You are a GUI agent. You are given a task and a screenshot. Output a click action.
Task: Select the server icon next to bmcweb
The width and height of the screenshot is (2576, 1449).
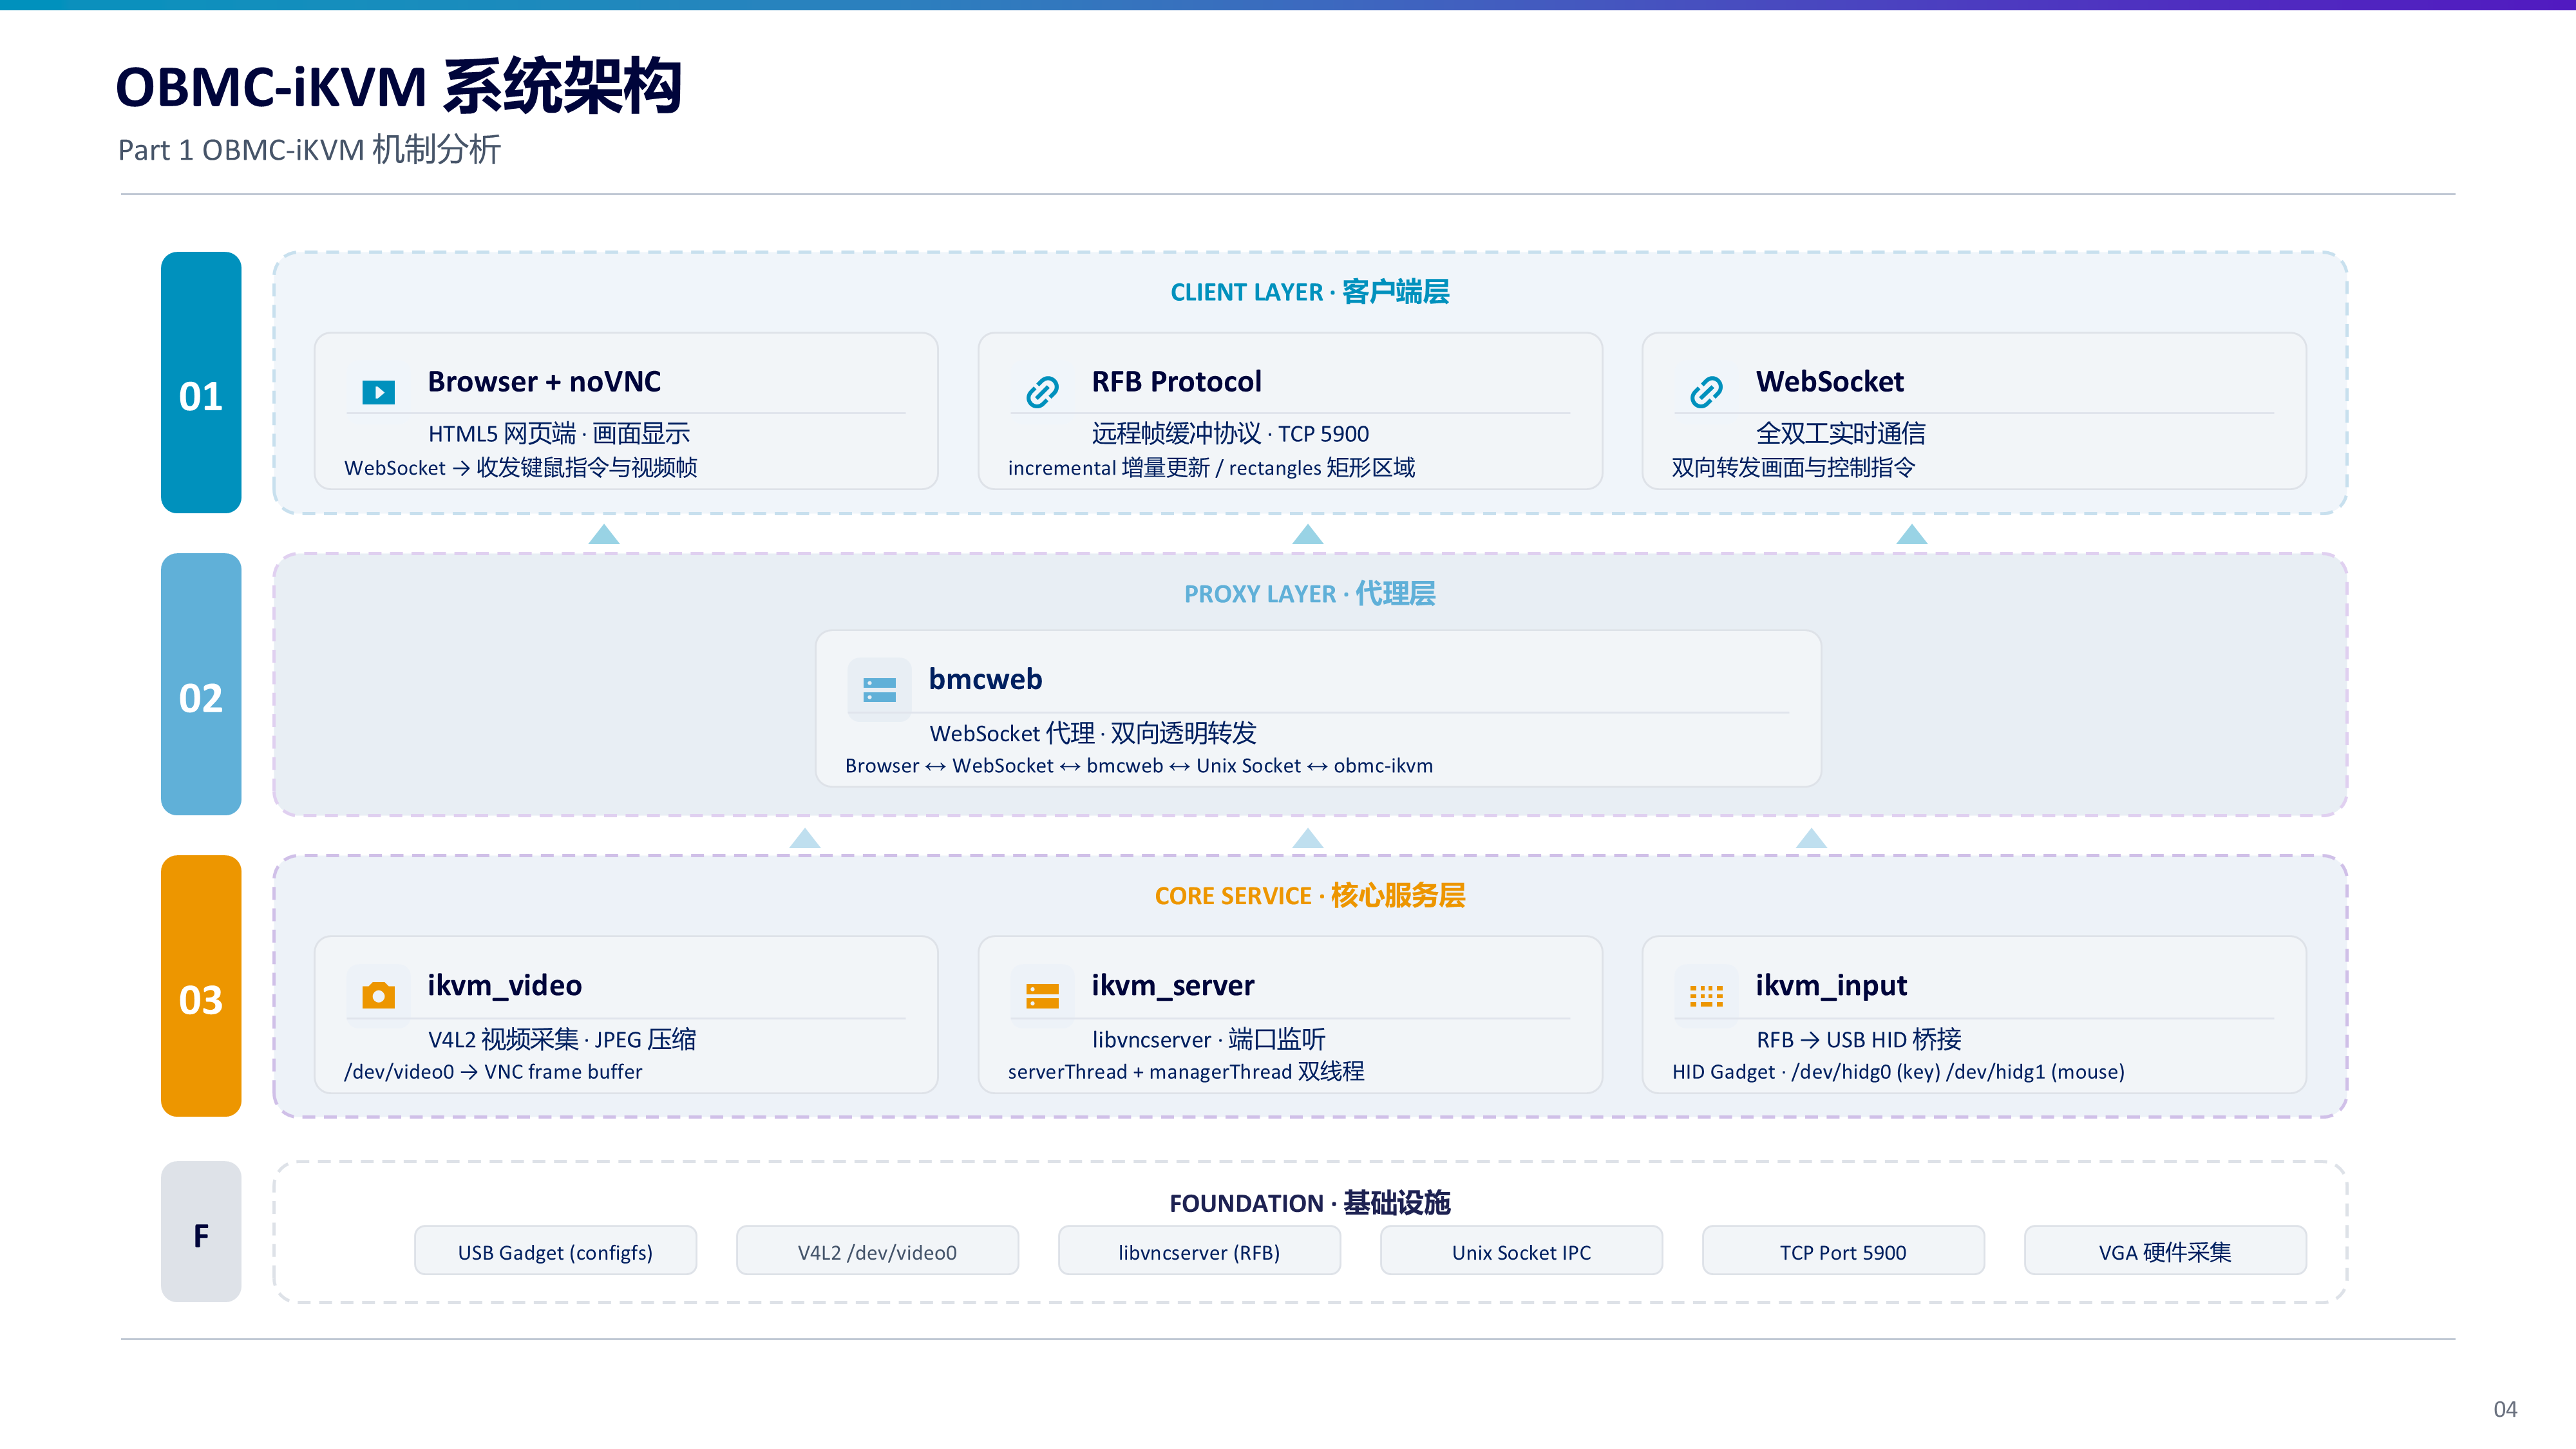click(x=879, y=689)
